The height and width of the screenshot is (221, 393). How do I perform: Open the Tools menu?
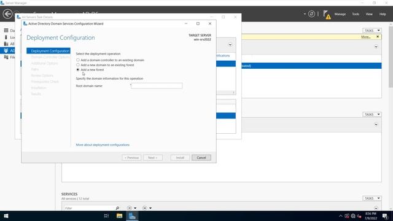tap(356, 14)
